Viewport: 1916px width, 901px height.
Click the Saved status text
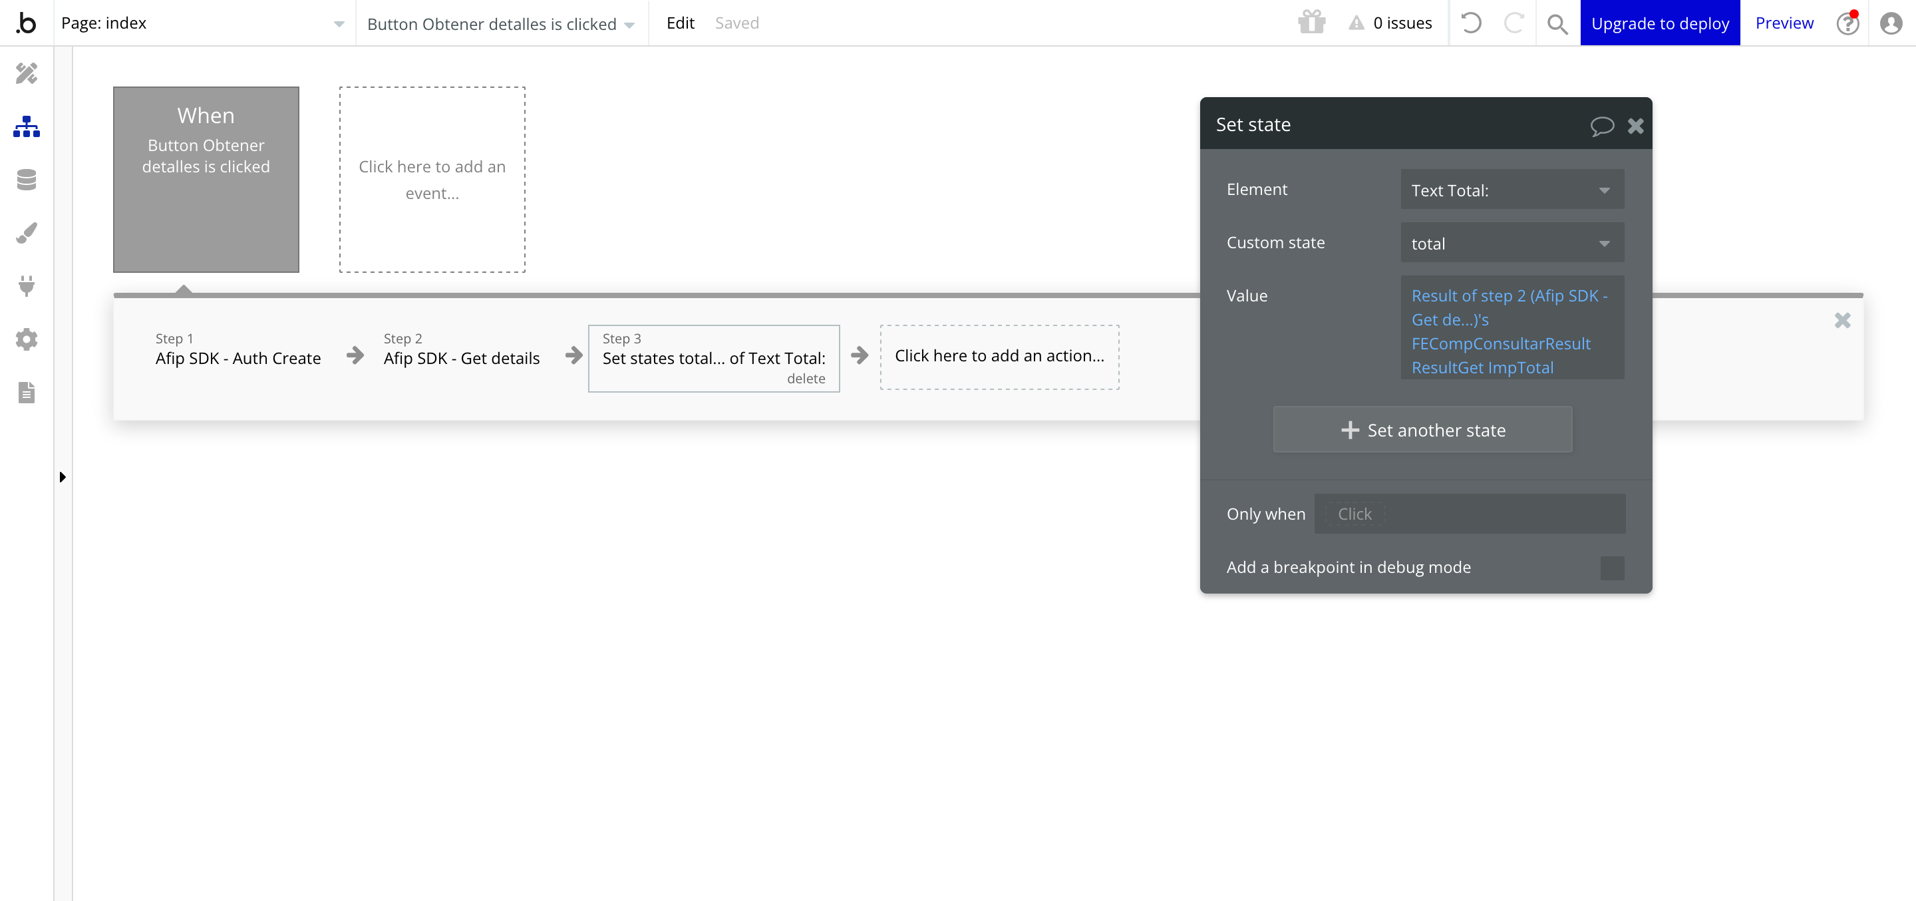pyautogui.click(x=737, y=23)
